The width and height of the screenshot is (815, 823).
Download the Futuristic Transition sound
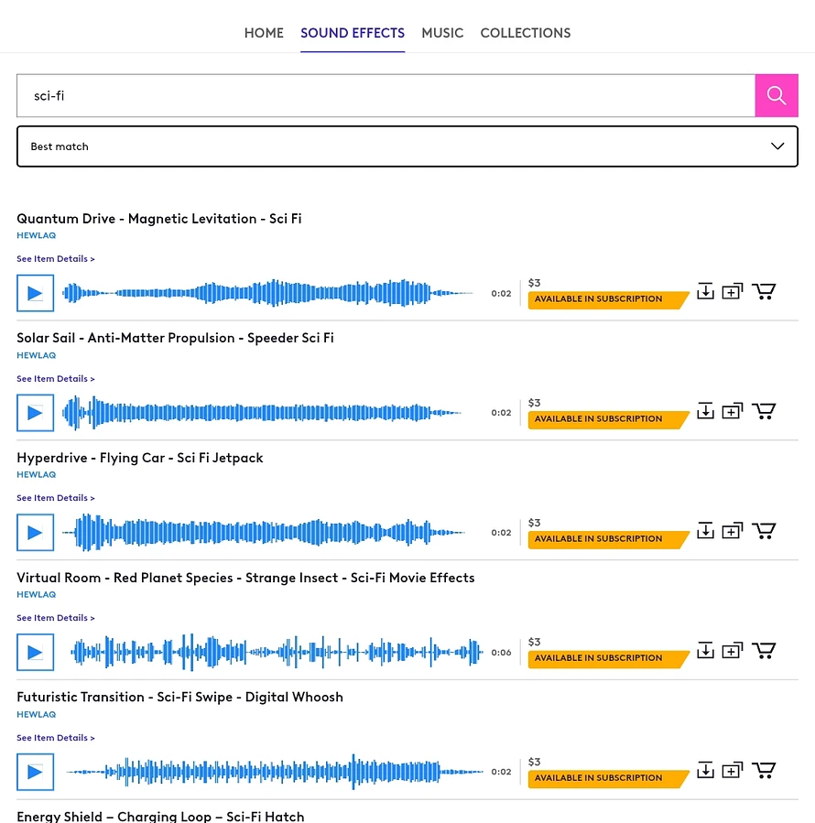(705, 769)
